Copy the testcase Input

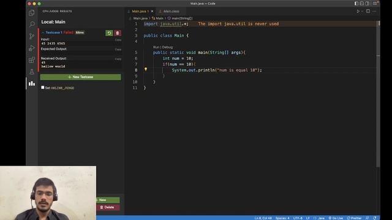118,40
